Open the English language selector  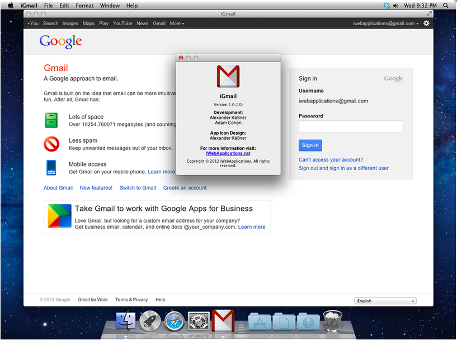click(385, 301)
